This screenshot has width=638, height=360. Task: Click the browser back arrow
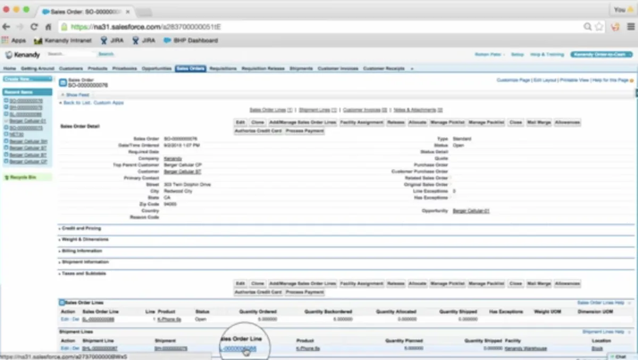click(x=6, y=27)
